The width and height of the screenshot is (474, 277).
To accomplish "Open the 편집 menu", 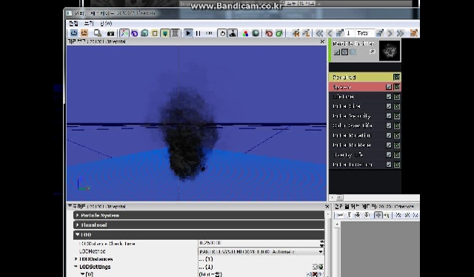I will tap(73, 24).
